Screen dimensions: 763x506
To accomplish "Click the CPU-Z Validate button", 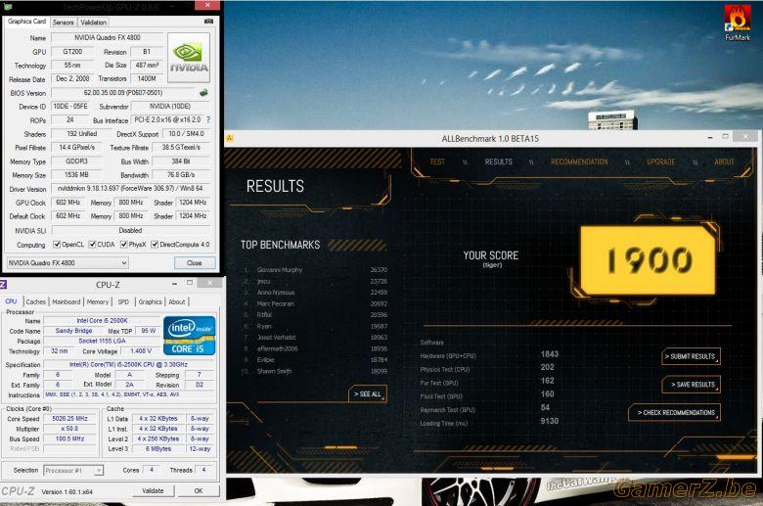I will pyautogui.click(x=153, y=491).
